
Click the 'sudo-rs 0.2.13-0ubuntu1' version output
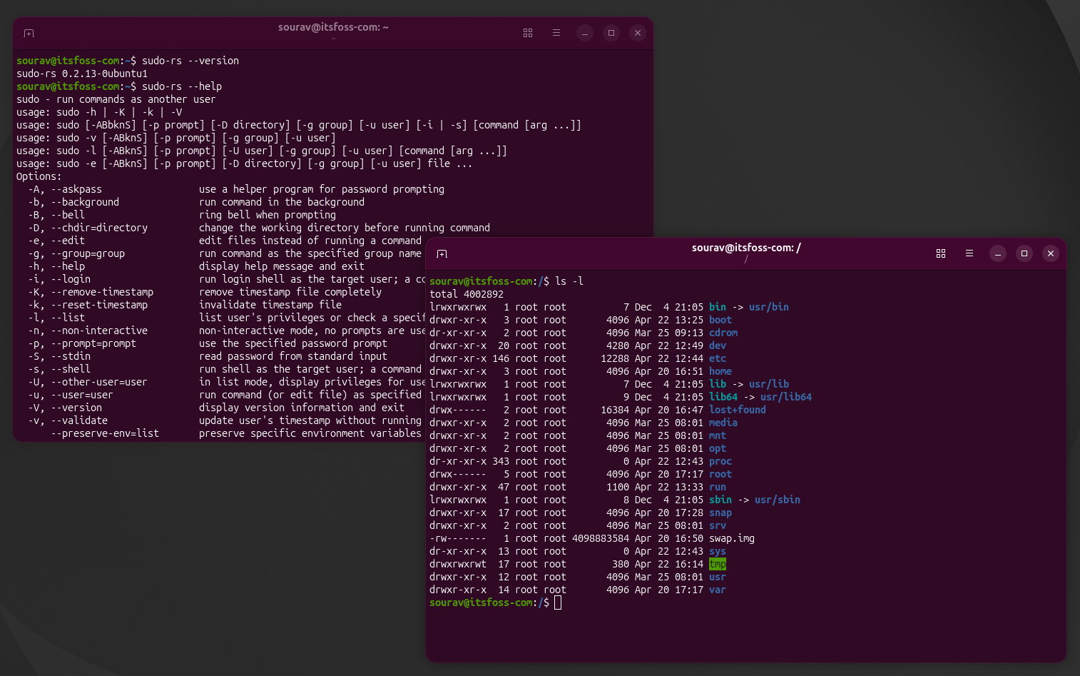pyautogui.click(x=82, y=74)
